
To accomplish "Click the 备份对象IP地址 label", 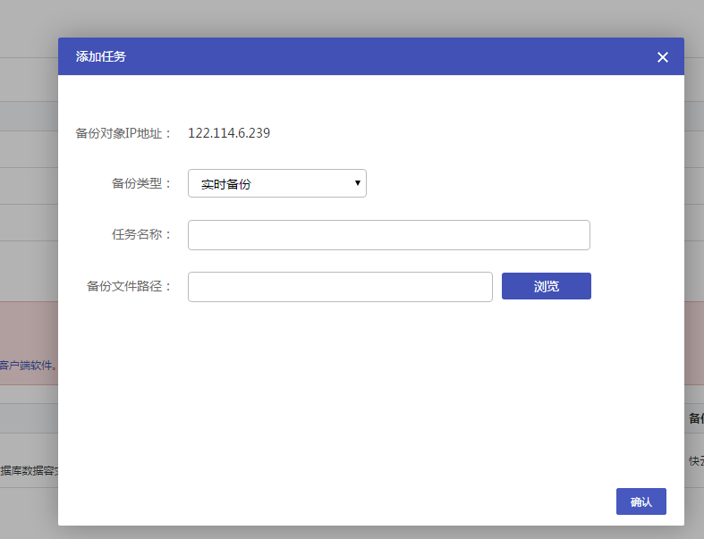I will tap(123, 134).
